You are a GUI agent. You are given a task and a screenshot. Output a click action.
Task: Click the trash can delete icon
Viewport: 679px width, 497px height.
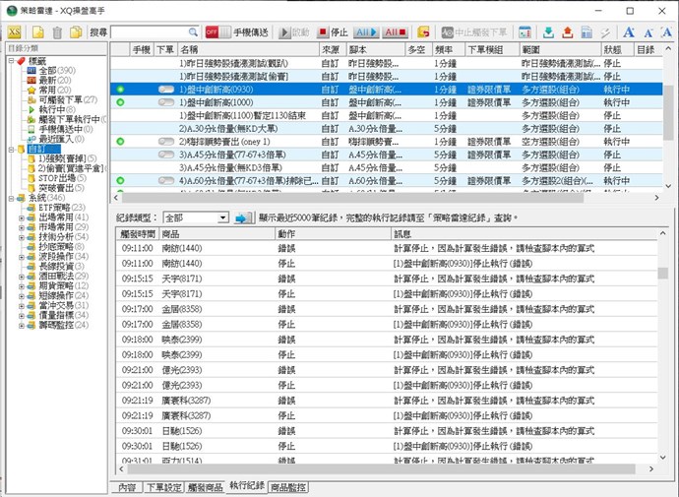(58, 31)
